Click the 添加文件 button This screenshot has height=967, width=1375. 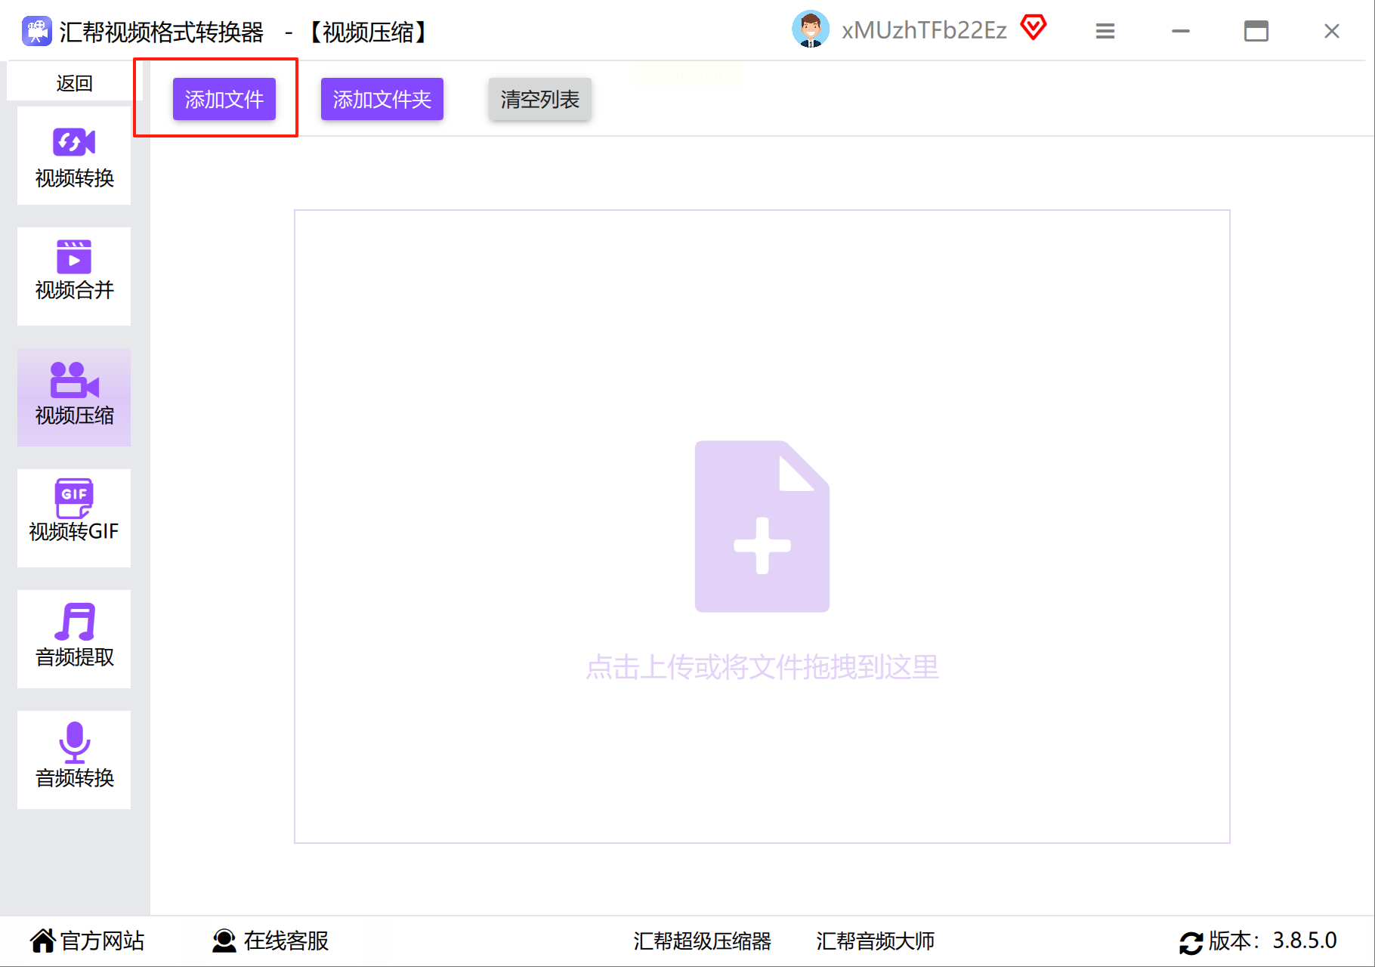point(224,99)
